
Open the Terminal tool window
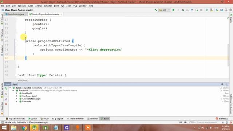point(92,119)
